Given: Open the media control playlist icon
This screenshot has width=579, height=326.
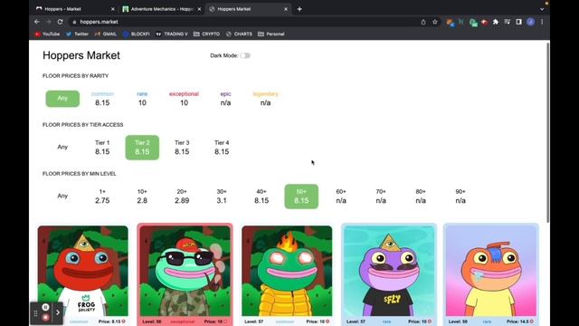Looking at the screenshot, I should [x=507, y=22].
